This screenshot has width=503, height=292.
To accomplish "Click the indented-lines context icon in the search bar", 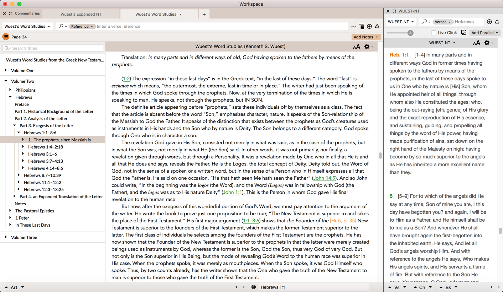I will (x=362, y=27).
